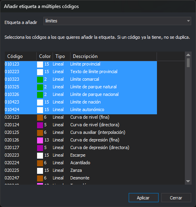Sort by the Color column header

coord(45,56)
